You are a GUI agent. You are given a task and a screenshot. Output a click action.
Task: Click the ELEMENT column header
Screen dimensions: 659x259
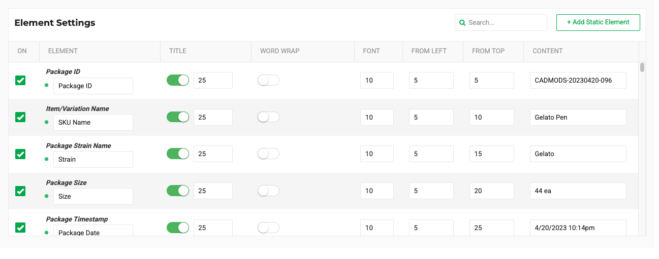(63, 51)
